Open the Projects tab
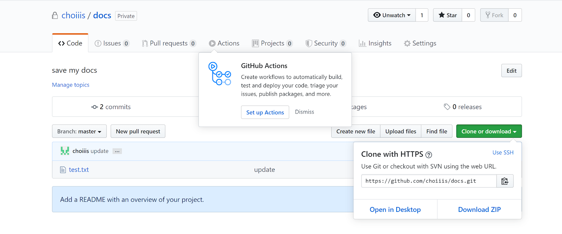This screenshot has width=562, height=234. (x=272, y=43)
